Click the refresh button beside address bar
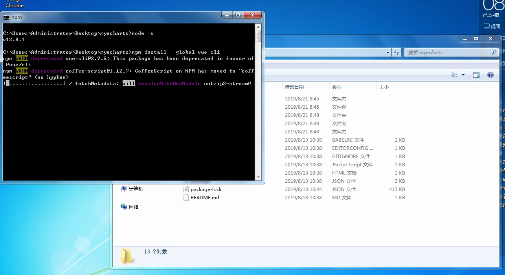The height and width of the screenshot is (275, 505). coord(397,53)
